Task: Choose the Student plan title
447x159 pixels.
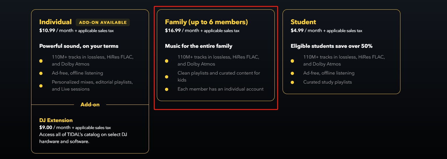Action: pos(303,22)
